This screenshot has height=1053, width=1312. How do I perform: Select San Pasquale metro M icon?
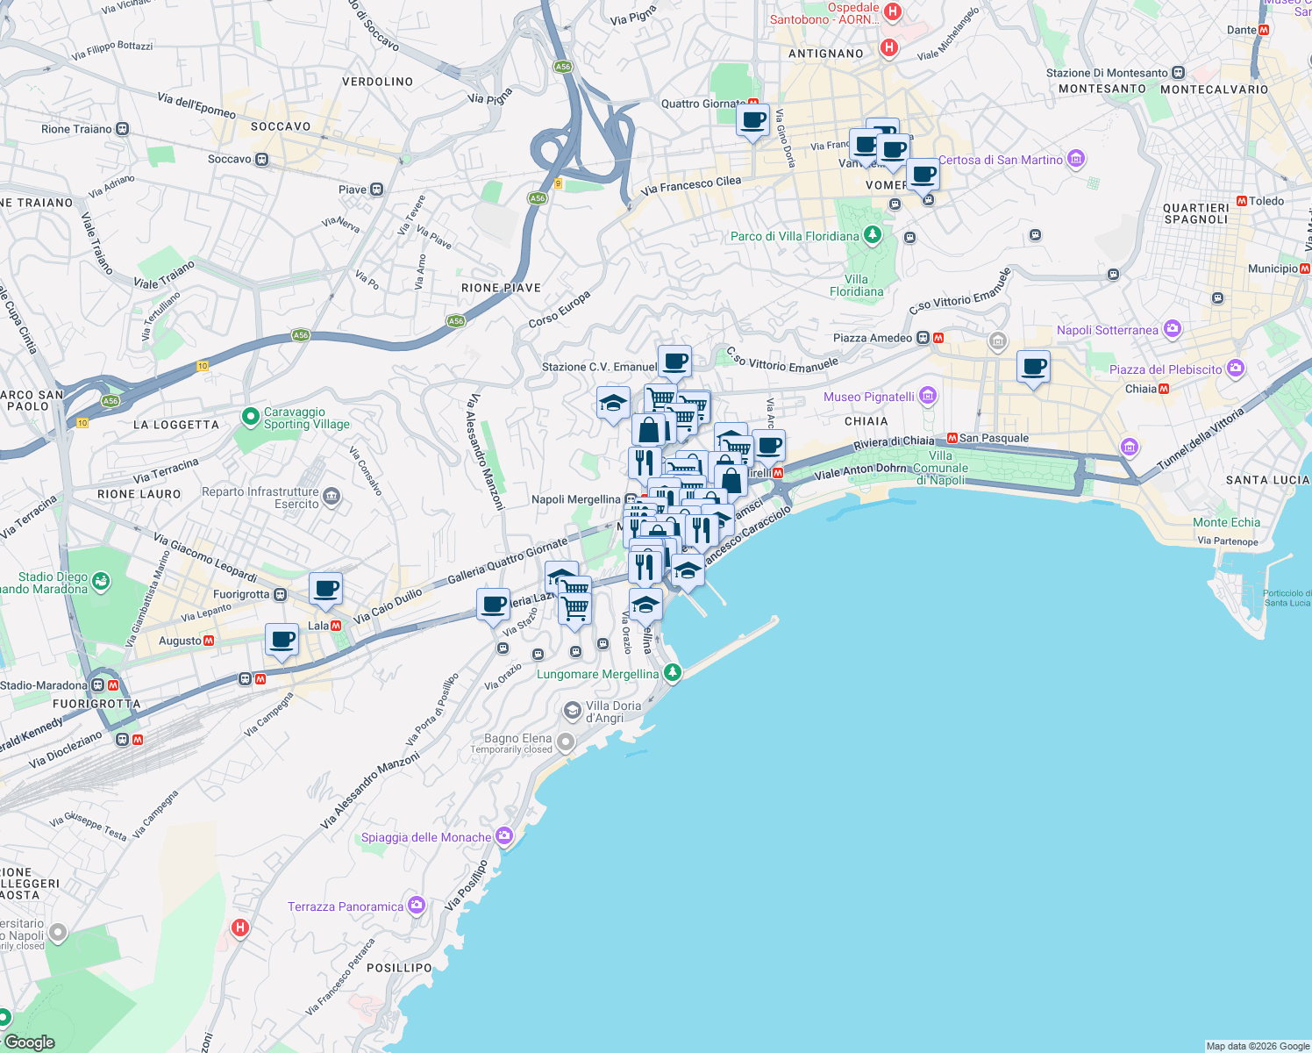point(952,438)
